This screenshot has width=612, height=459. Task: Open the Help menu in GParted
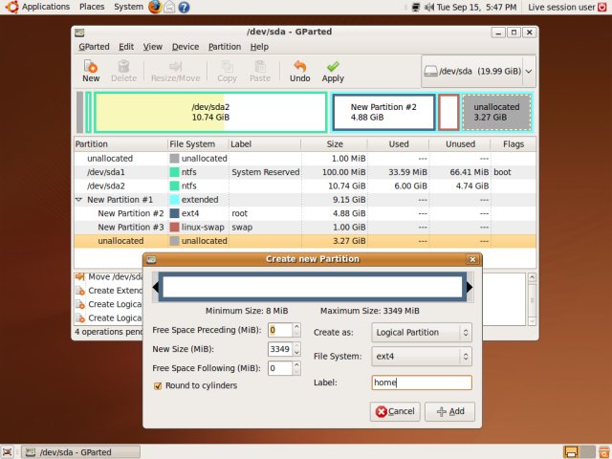click(259, 47)
